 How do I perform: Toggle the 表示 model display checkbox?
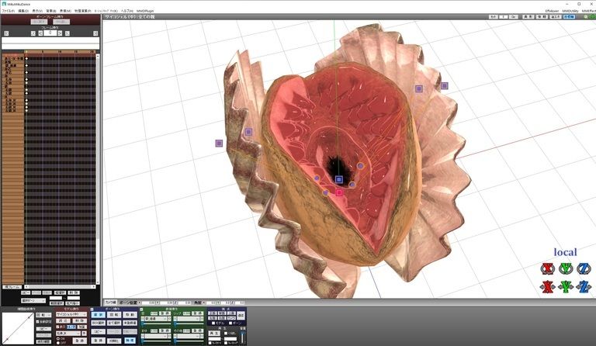click(x=57, y=327)
